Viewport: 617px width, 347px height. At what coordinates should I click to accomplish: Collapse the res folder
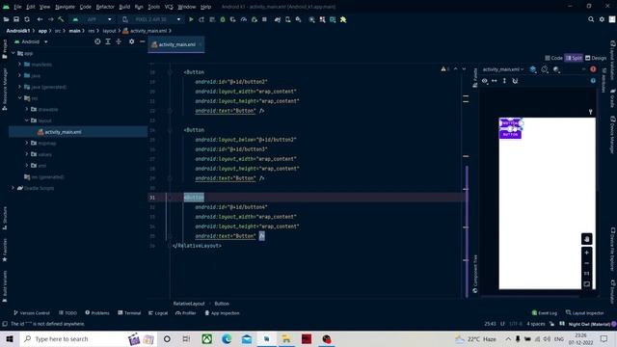click(19, 98)
